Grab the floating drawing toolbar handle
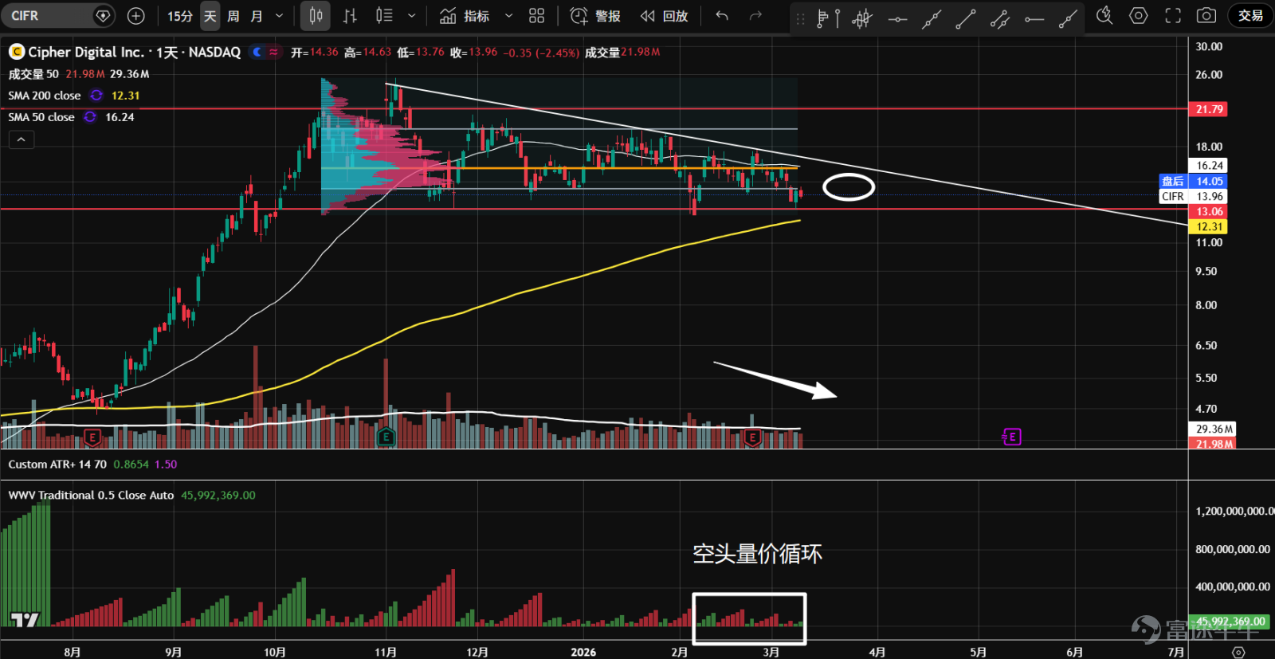Image resolution: width=1275 pixels, height=659 pixels. click(x=800, y=18)
